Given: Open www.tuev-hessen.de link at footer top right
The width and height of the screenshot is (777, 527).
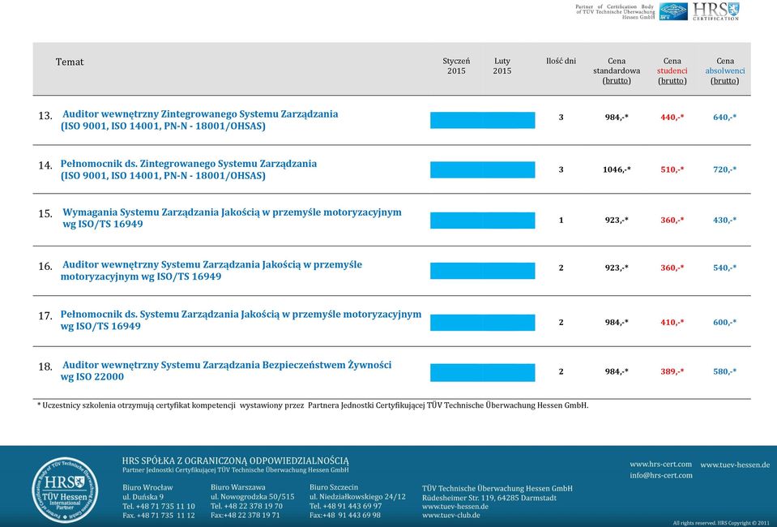Looking at the screenshot, I should (735, 465).
